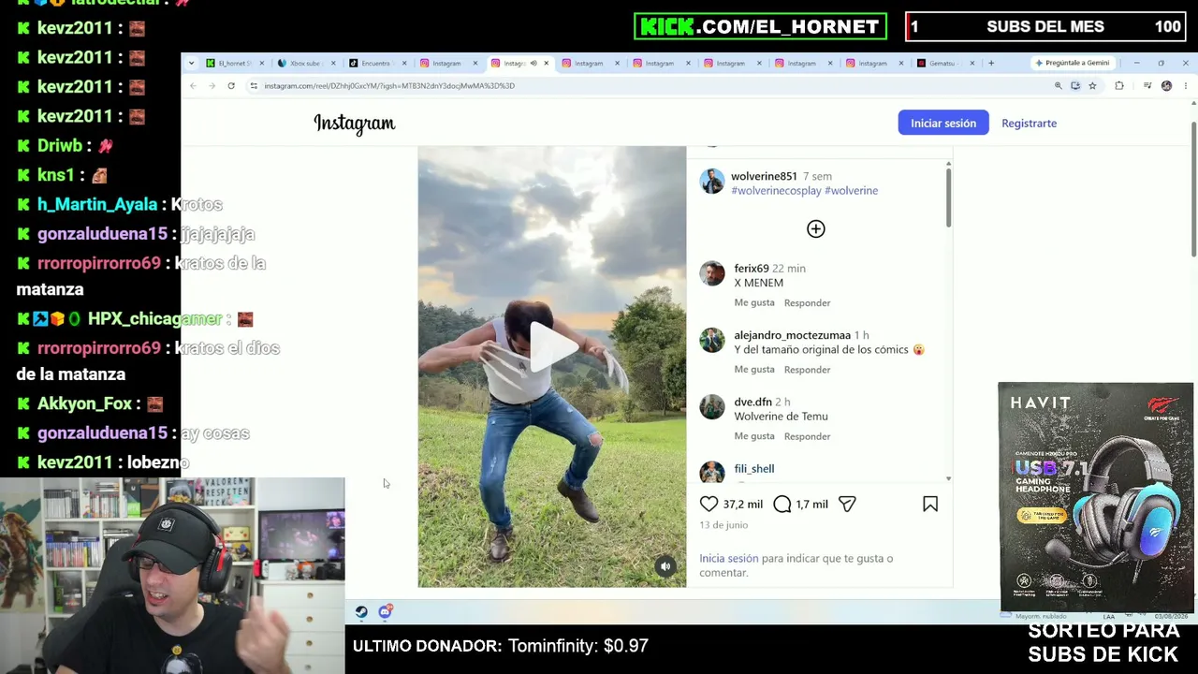Like the reel with the heart icon
1198x674 pixels.
point(709,504)
